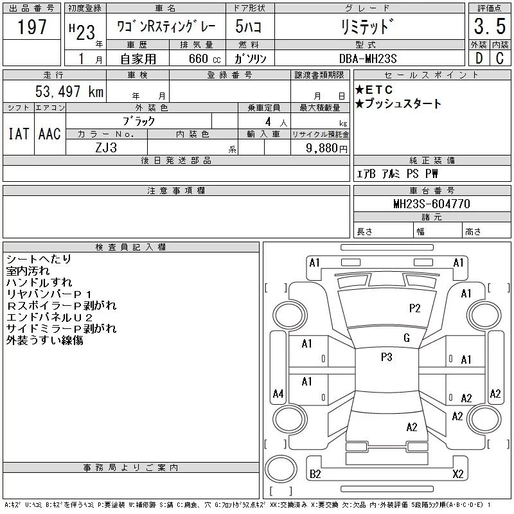Click the grade value リミテッド

367,26
